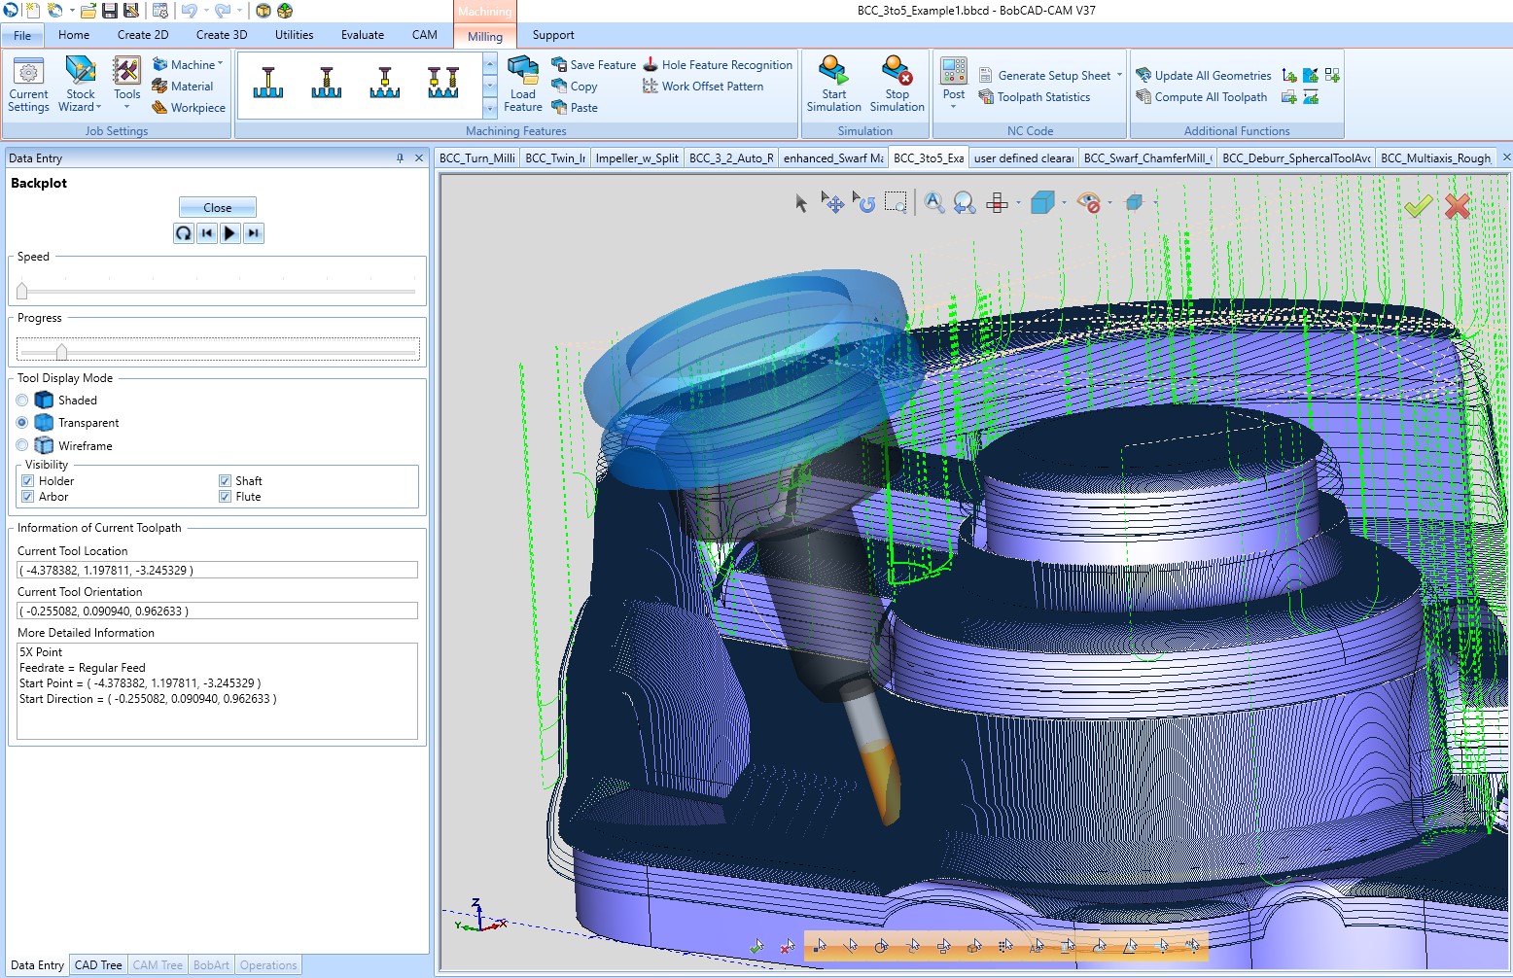The image size is (1513, 978).
Task: Switch to the CAD Tree panel tab
Action: click(x=98, y=965)
